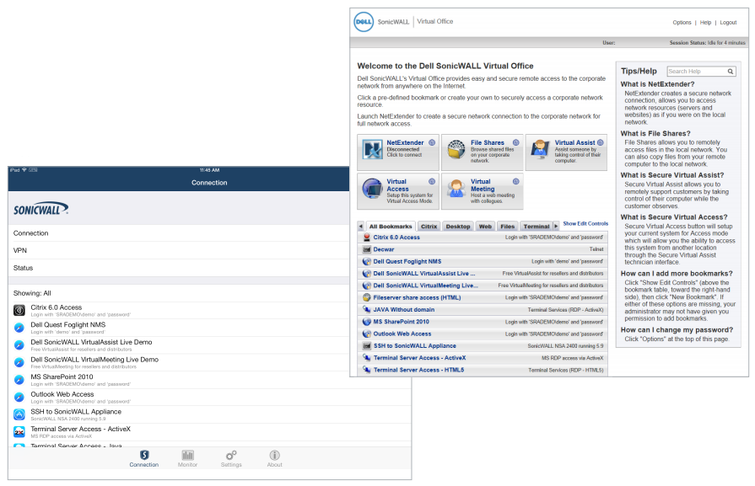
Task: Tap the SonicWALL logo in iPad app
Action: pos(40,209)
